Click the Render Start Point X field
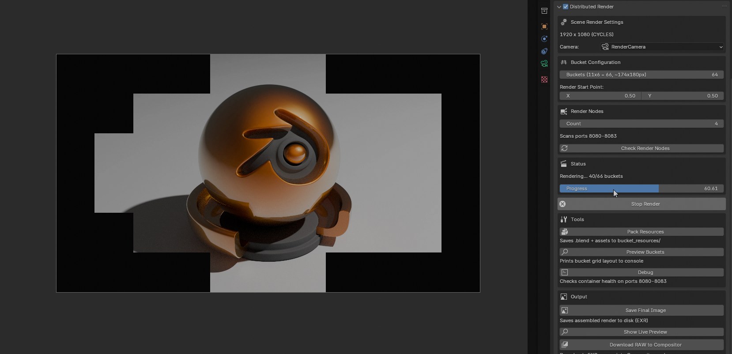 (x=600, y=96)
